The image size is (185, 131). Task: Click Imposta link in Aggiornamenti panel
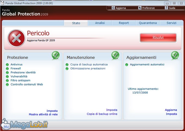coord(171,114)
